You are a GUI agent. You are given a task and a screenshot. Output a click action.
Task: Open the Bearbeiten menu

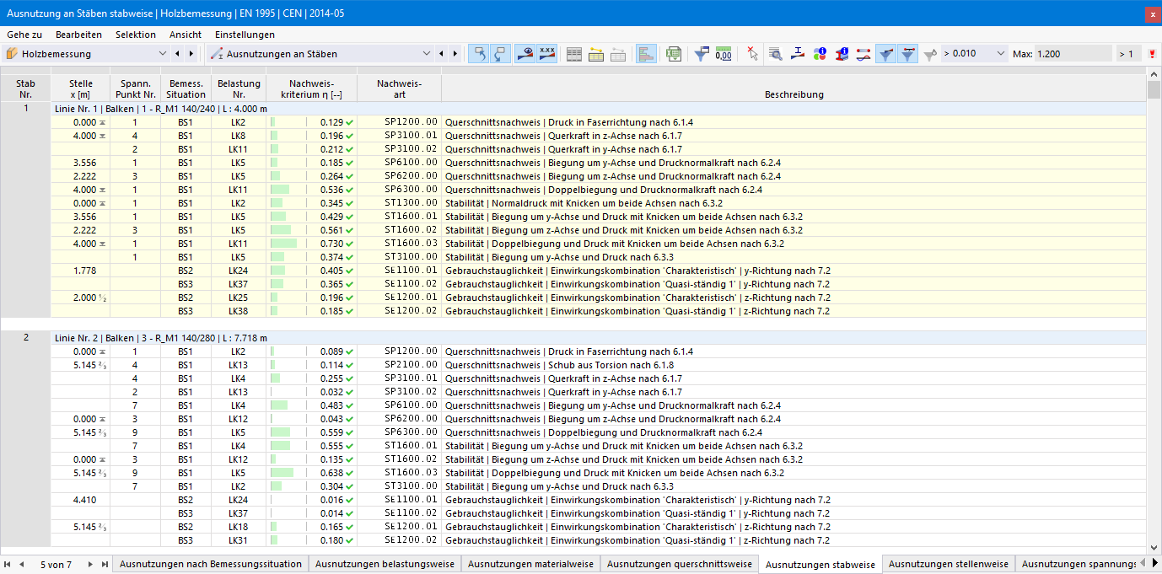coord(78,35)
